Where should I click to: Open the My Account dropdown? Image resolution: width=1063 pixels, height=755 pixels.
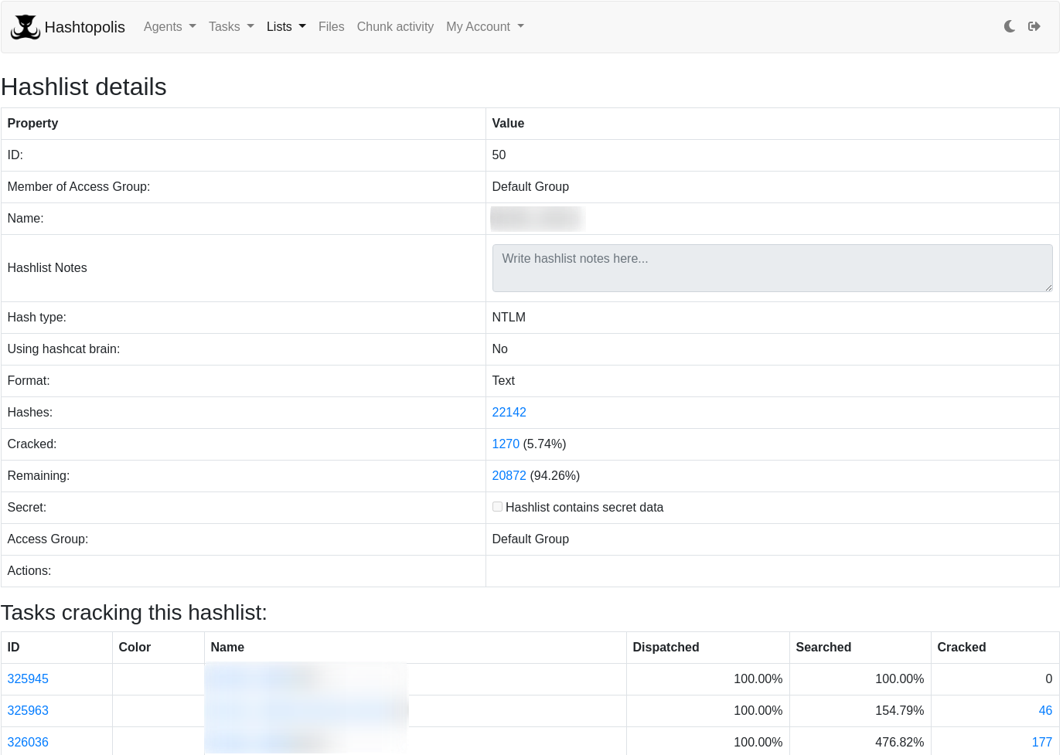(x=485, y=26)
